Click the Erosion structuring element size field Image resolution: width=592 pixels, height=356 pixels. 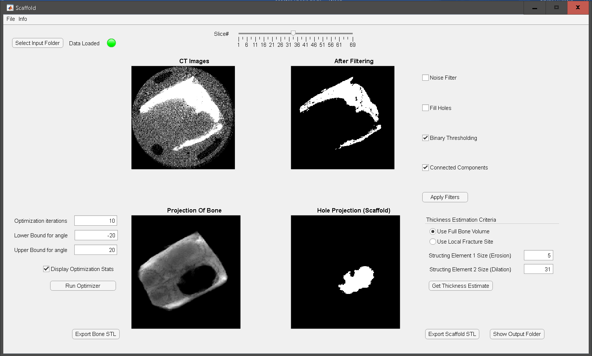tap(538, 256)
